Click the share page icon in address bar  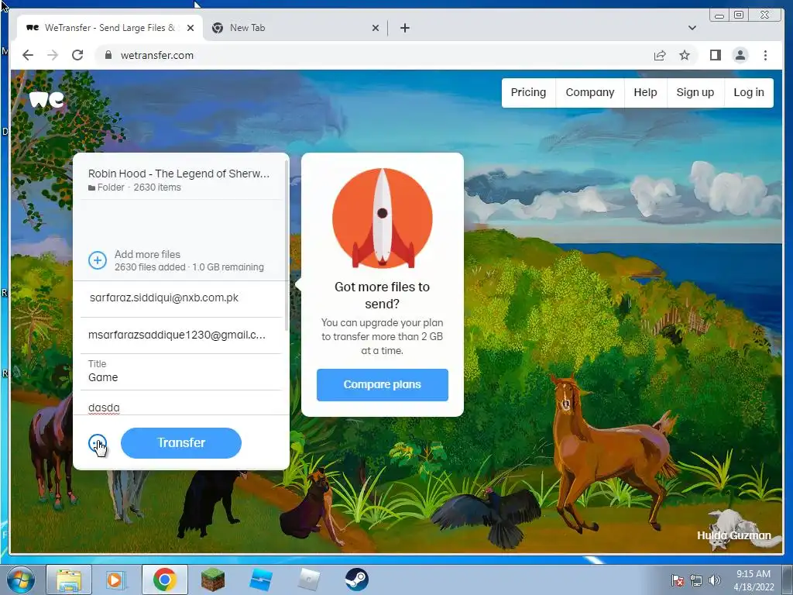point(660,55)
